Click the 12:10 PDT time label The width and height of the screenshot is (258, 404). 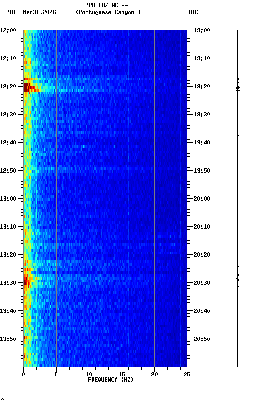(x=8, y=58)
